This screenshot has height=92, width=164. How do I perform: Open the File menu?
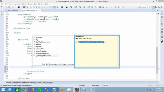point(2,4)
